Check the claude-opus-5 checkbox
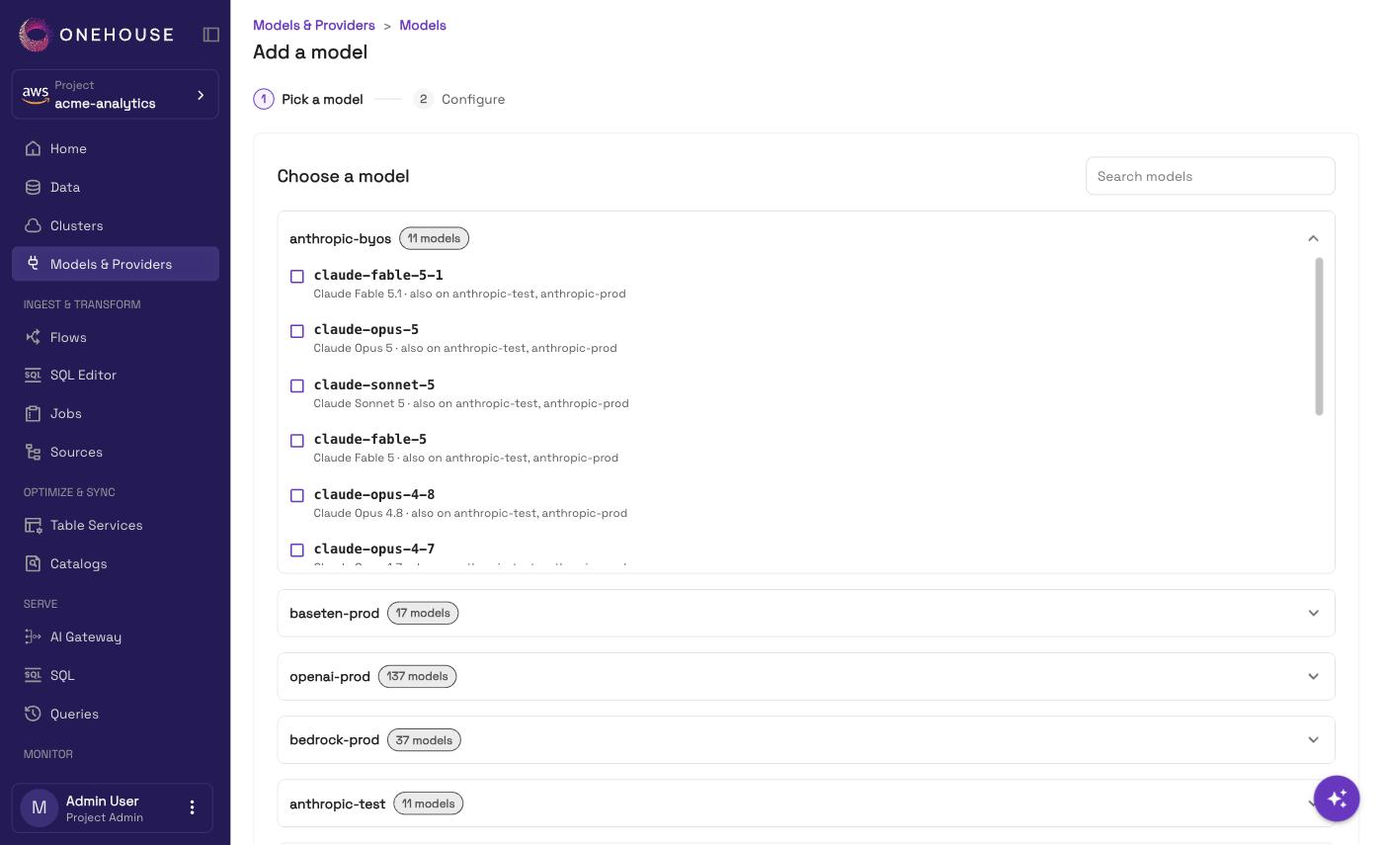This screenshot has height=845, width=1383. point(296,331)
